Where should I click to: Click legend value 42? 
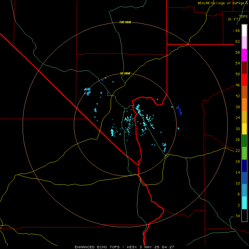[238, 96]
